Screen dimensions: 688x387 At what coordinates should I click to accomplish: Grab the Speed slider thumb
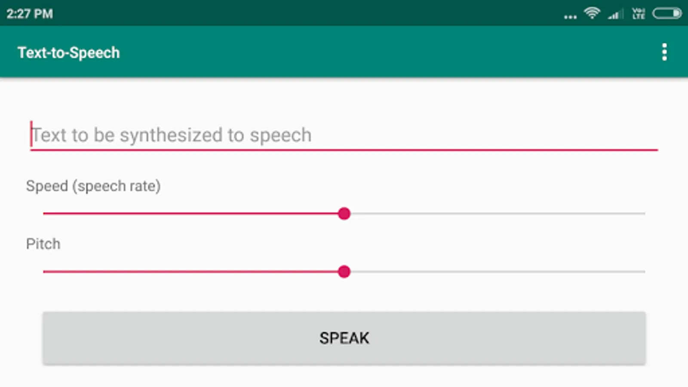tap(344, 213)
